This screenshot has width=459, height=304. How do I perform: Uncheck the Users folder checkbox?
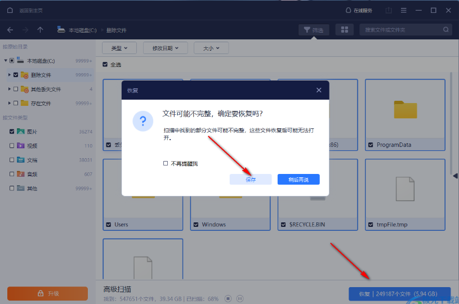pyautogui.click(x=109, y=225)
